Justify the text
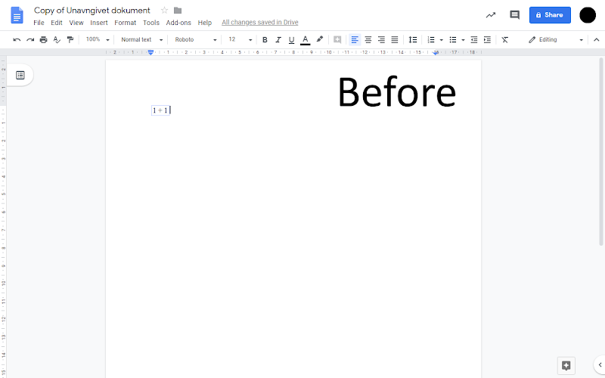This screenshot has height=378, width=605. 394,40
